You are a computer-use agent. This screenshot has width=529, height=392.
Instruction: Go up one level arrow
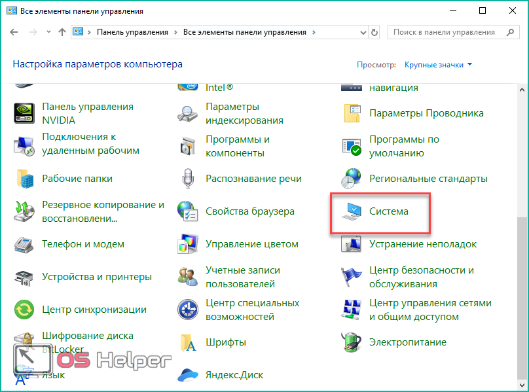pyautogui.click(x=62, y=32)
